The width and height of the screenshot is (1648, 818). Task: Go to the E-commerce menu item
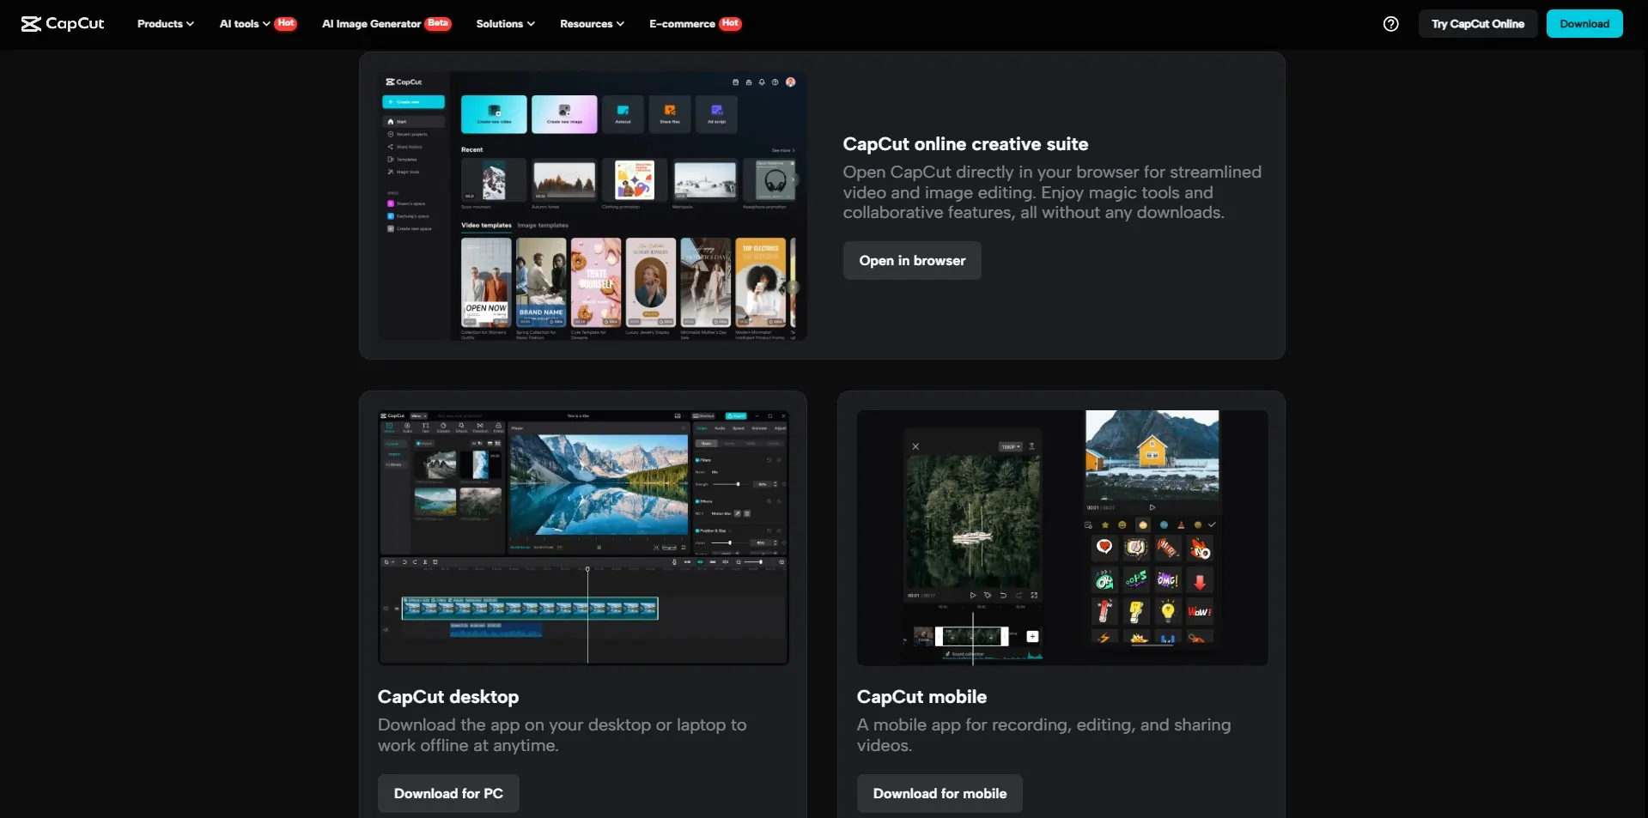[x=695, y=24]
